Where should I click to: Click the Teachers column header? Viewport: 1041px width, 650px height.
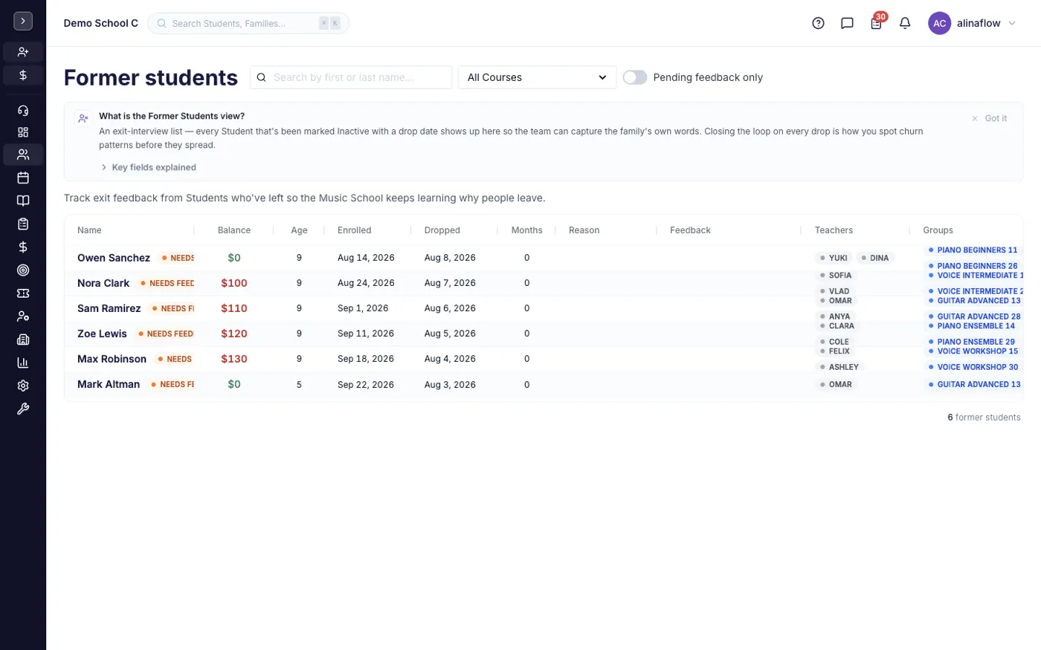click(x=834, y=230)
